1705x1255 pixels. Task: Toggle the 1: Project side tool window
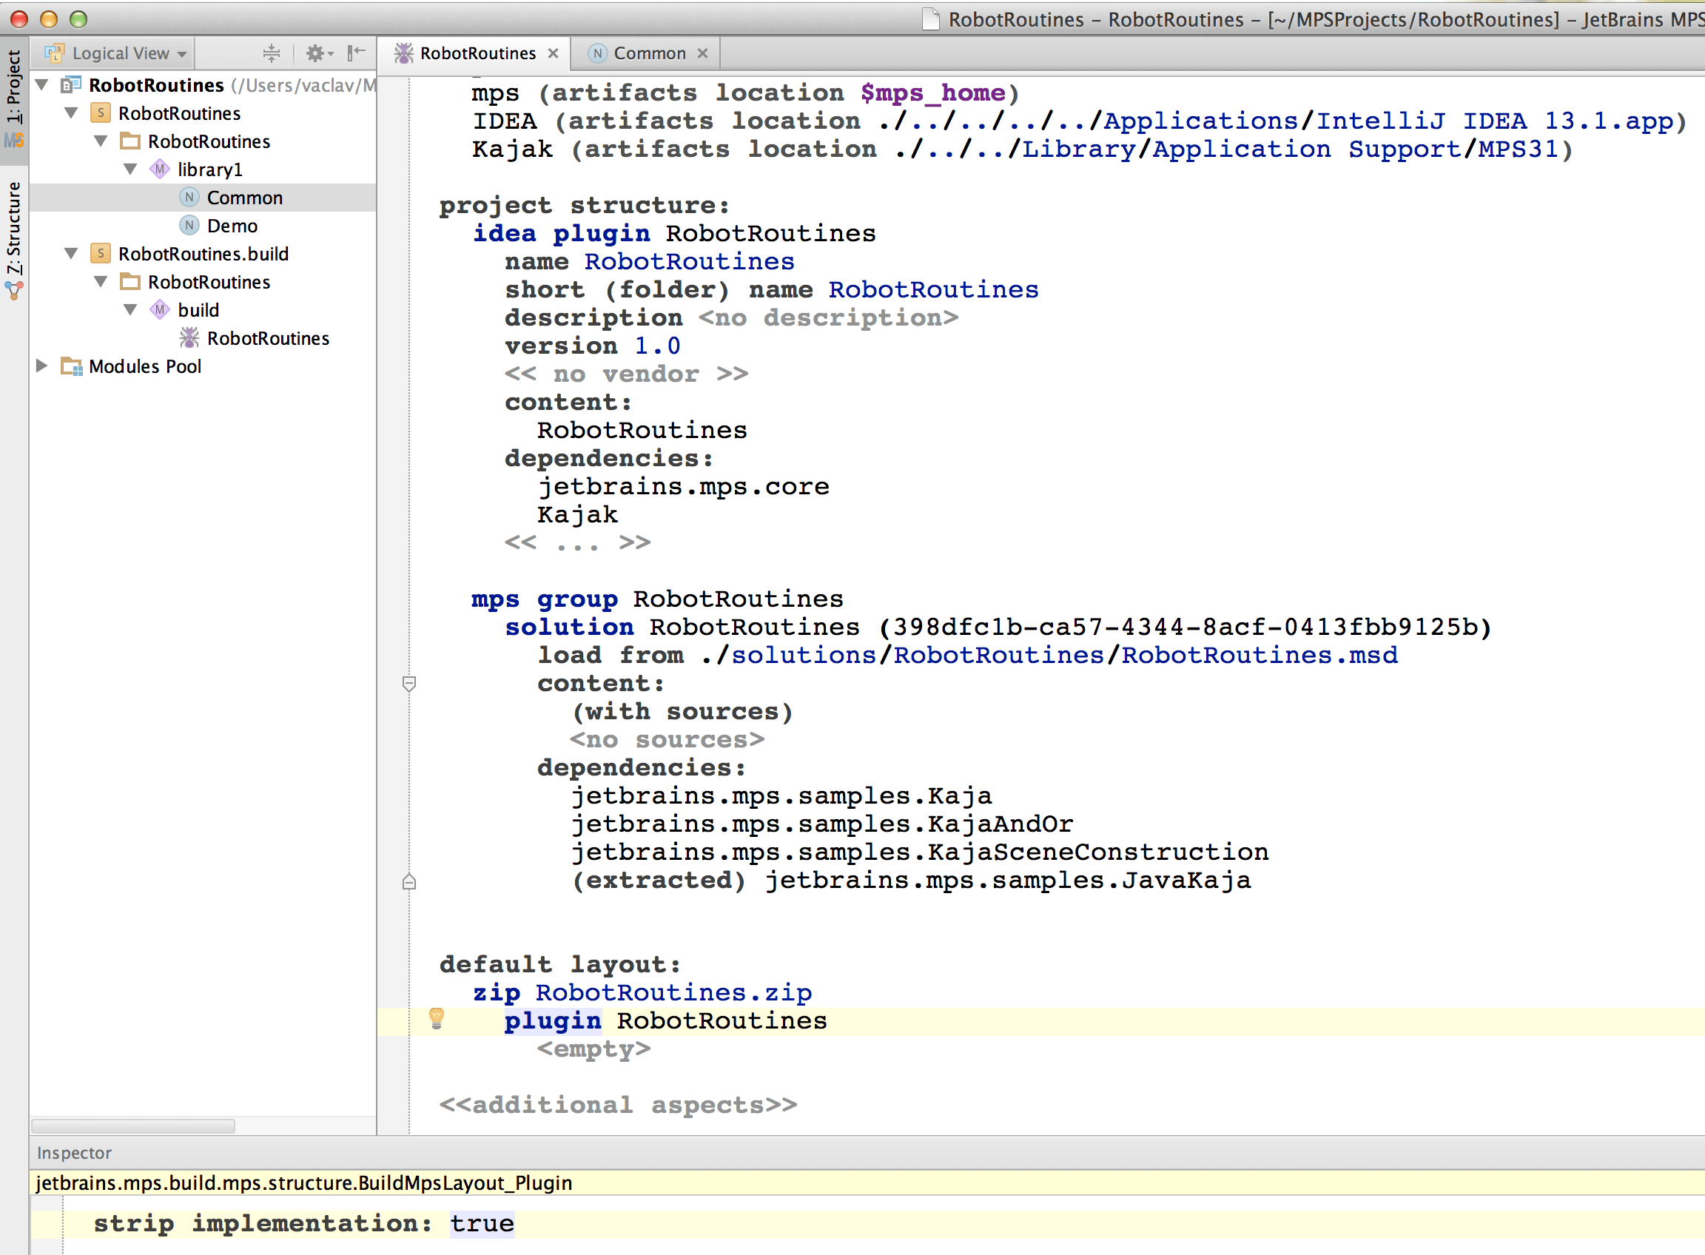[13, 87]
